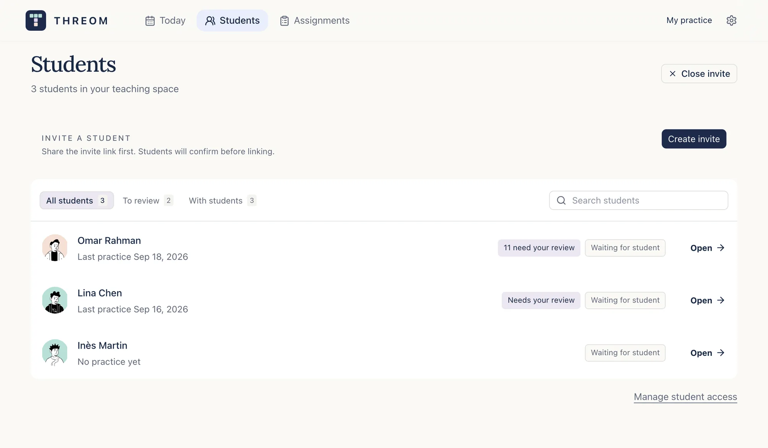Image resolution: width=768 pixels, height=448 pixels.
Task: Switch to the Assignments tab
Action: pos(314,21)
